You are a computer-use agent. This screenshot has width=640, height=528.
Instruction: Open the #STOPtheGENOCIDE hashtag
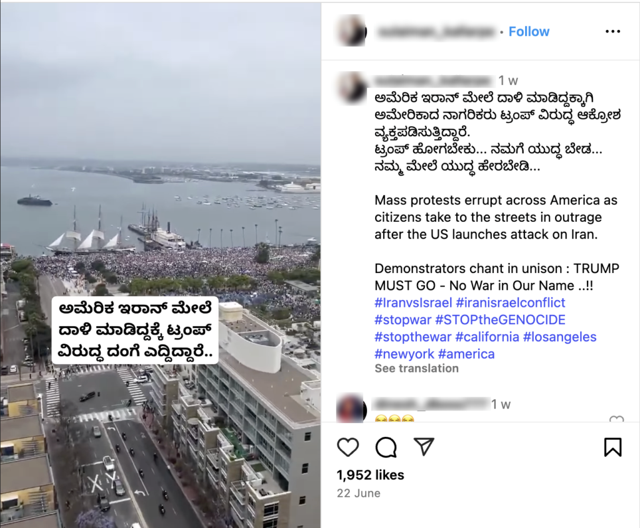pyautogui.click(x=500, y=319)
